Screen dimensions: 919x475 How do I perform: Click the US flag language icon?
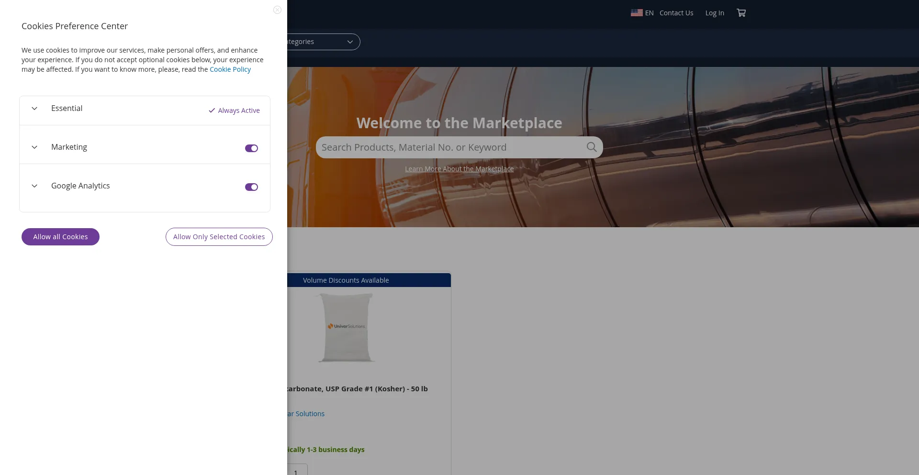point(637,13)
